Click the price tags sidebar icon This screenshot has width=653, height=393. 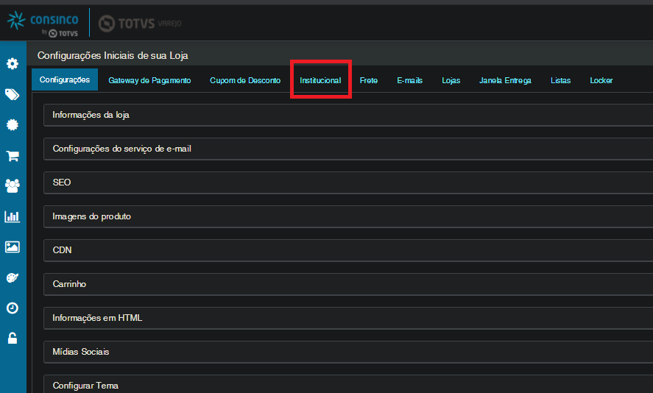[12, 94]
